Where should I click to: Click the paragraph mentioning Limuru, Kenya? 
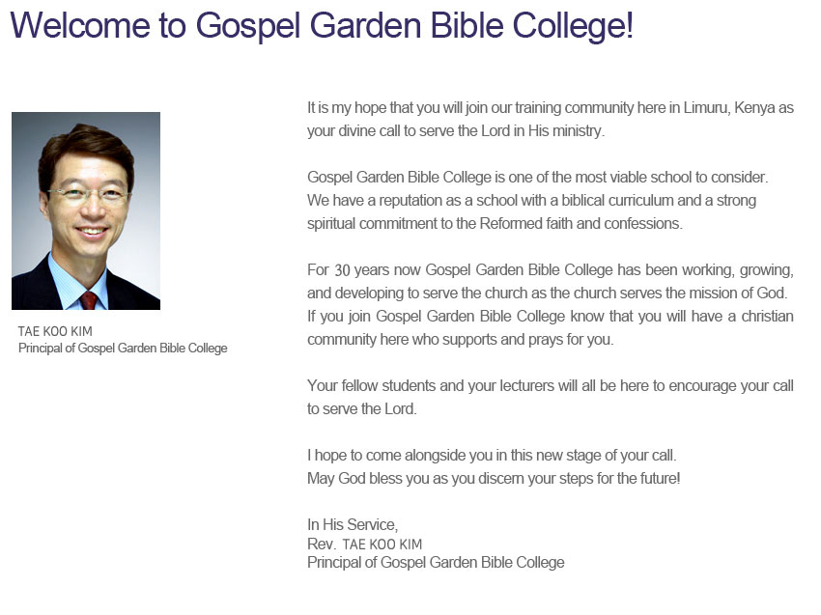(550, 108)
